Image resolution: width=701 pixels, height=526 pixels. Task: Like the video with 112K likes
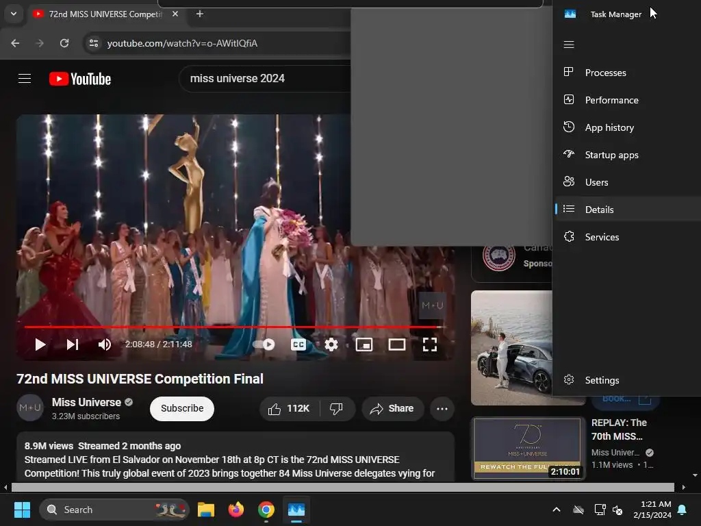[289, 408]
